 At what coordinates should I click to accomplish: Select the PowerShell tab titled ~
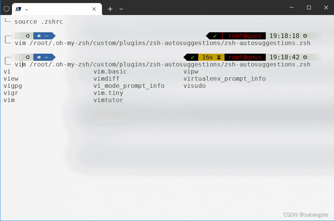[x=57, y=9]
